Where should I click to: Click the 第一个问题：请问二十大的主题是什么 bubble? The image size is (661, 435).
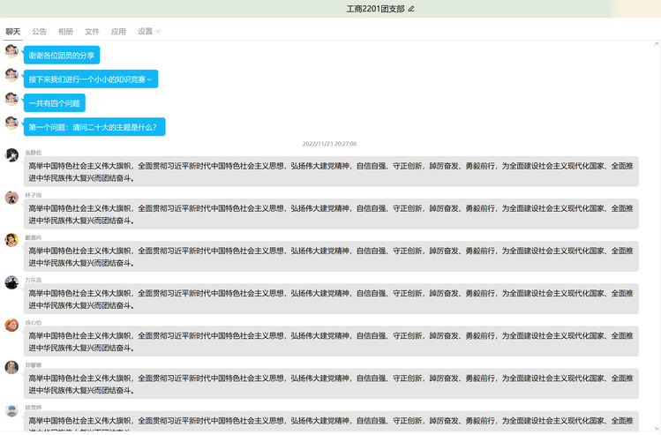(x=94, y=127)
